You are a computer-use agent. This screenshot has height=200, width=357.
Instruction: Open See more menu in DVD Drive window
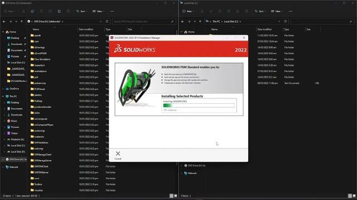coord(112,11)
